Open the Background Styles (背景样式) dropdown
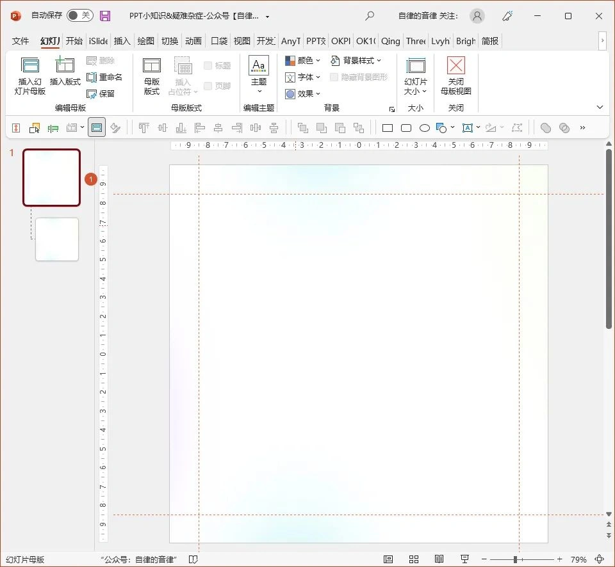Viewport: 615px width, 567px height. coord(356,60)
